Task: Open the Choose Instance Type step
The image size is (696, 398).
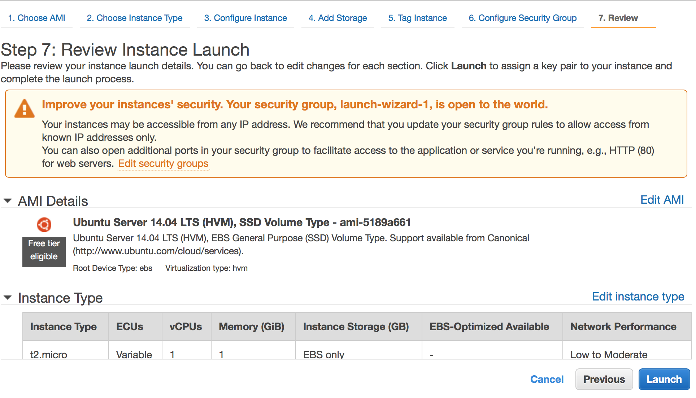Action: pos(134,18)
